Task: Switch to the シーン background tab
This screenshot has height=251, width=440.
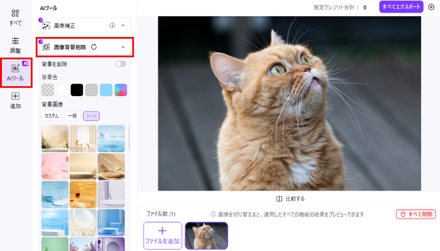Action: point(91,115)
